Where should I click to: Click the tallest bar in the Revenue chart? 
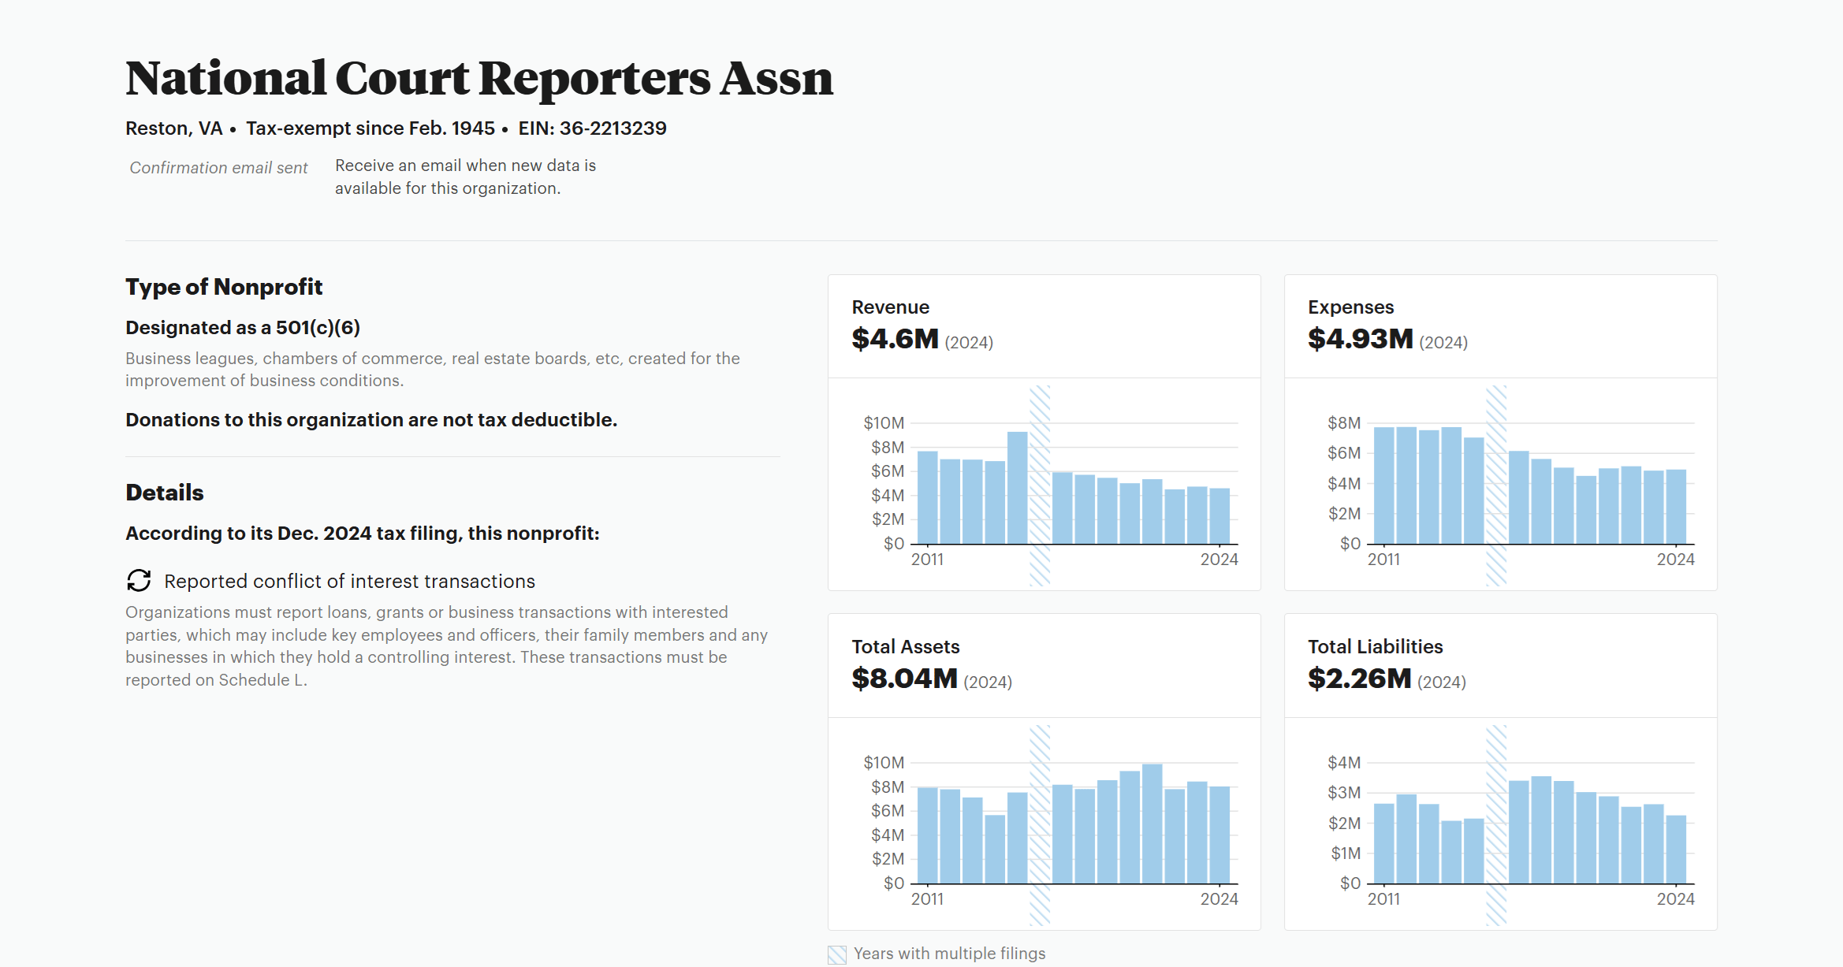tap(1017, 488)
